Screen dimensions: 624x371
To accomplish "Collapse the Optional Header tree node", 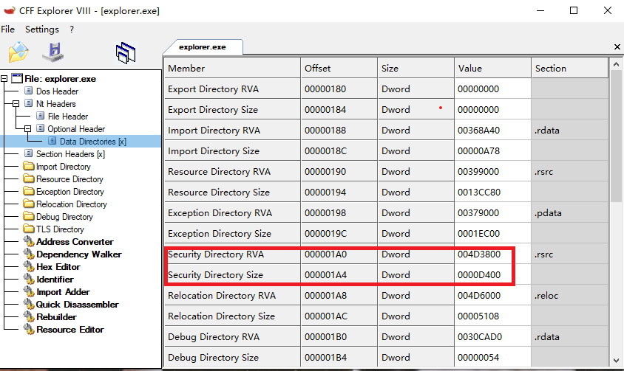I will pyautogui.click(x=29, y=129).
